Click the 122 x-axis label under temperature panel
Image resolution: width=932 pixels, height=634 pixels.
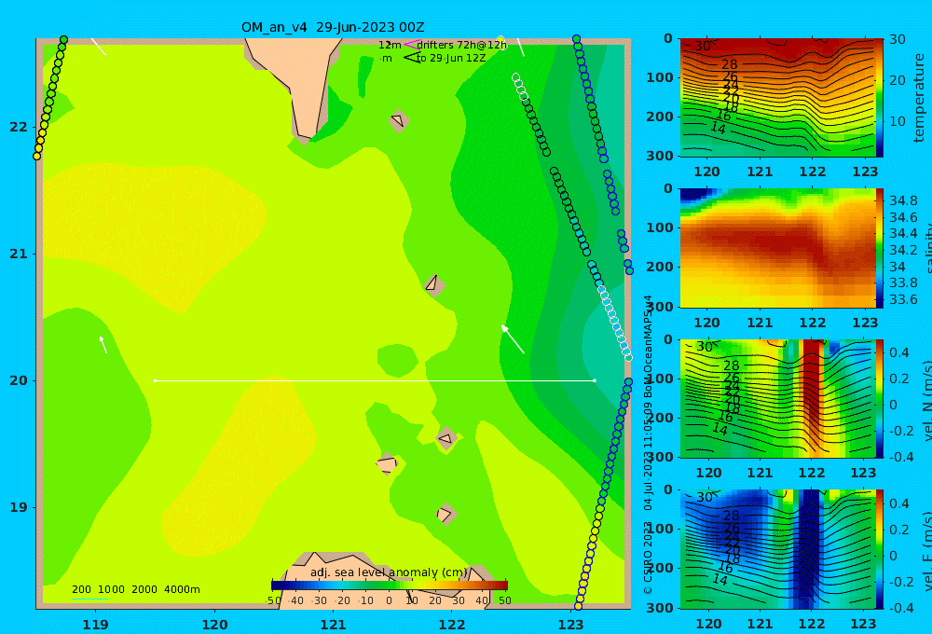(x=813, y=172)
